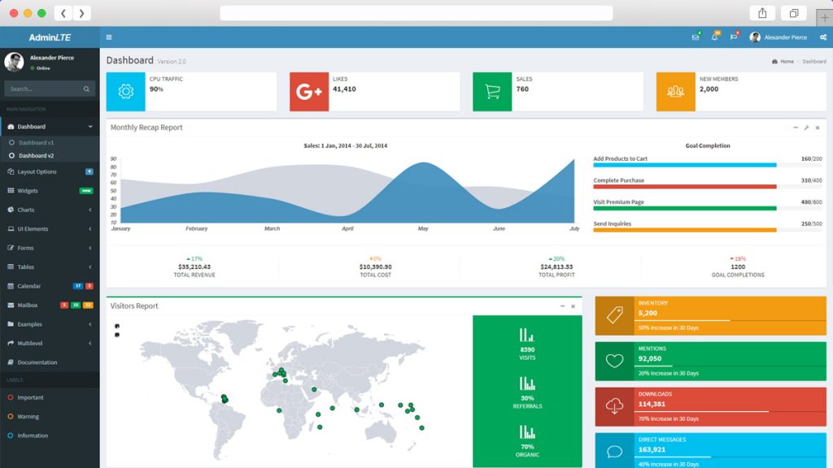Click the search magnifier icon in sidebar
Screen dimensions: 833x468
click(x=86, y=89)
